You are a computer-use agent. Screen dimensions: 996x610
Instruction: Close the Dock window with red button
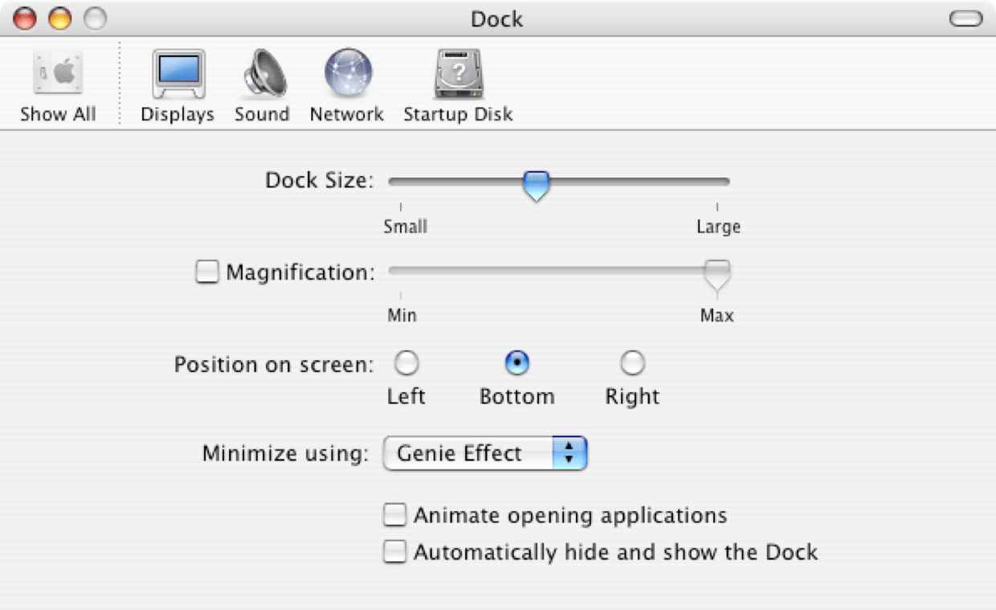pyautogui.click(x=25, y=18)
